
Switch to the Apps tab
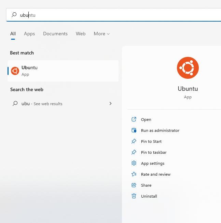coord(29,34)
